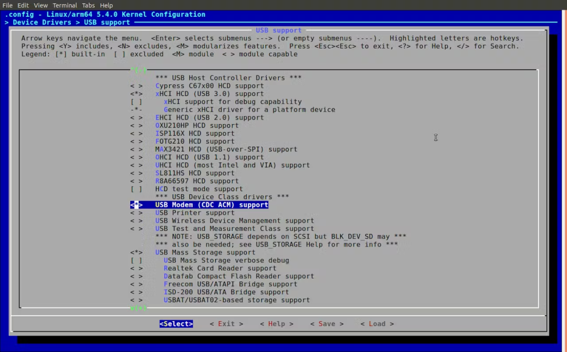The image size is (567, 352).
Task: Toggle HCD test mode support checkbox
Action: click(136, 189)
